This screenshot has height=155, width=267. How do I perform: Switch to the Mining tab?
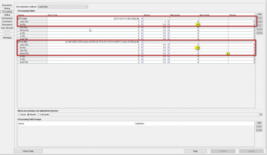pyautogui.click(x=7, y=8)
